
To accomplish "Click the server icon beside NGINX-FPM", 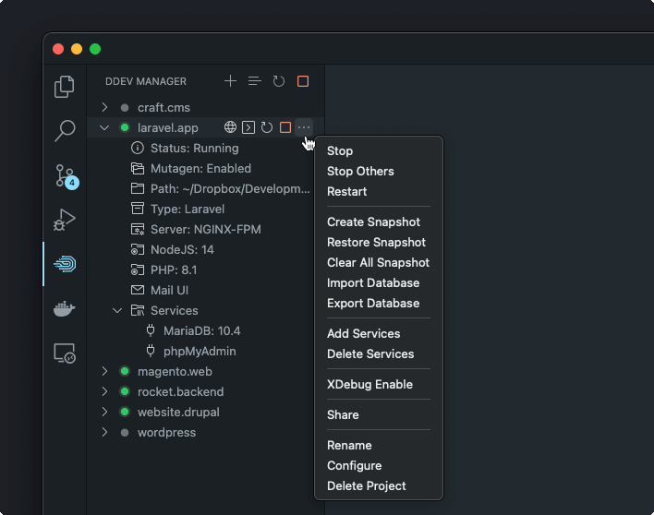I will [x=138, y=229].
